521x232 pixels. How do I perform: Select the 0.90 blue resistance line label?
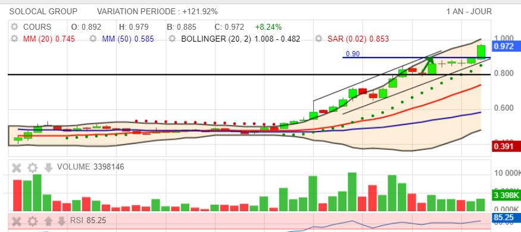point(352,54)
